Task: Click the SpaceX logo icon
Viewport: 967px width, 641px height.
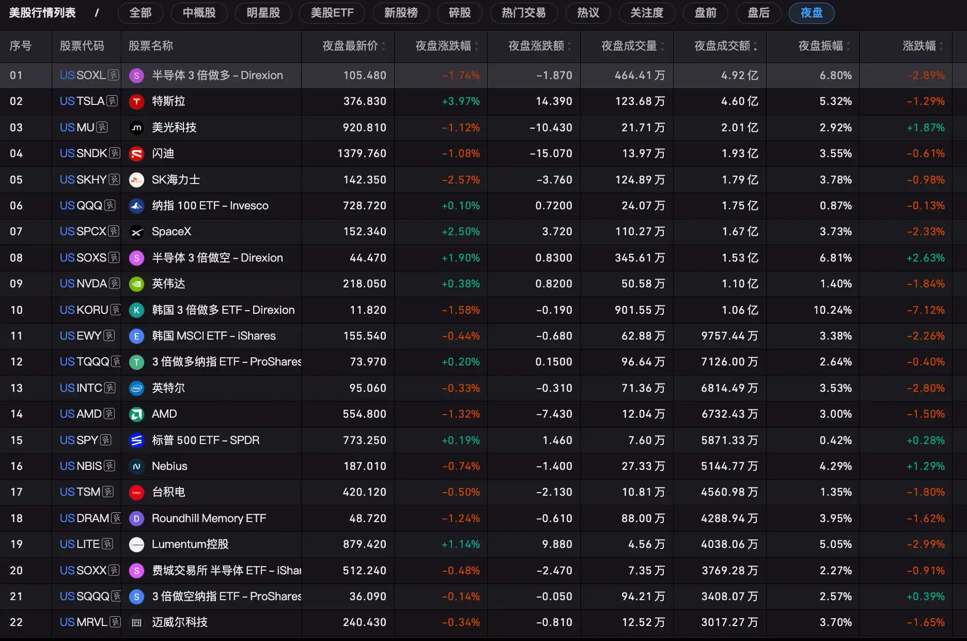Action: 136,232
